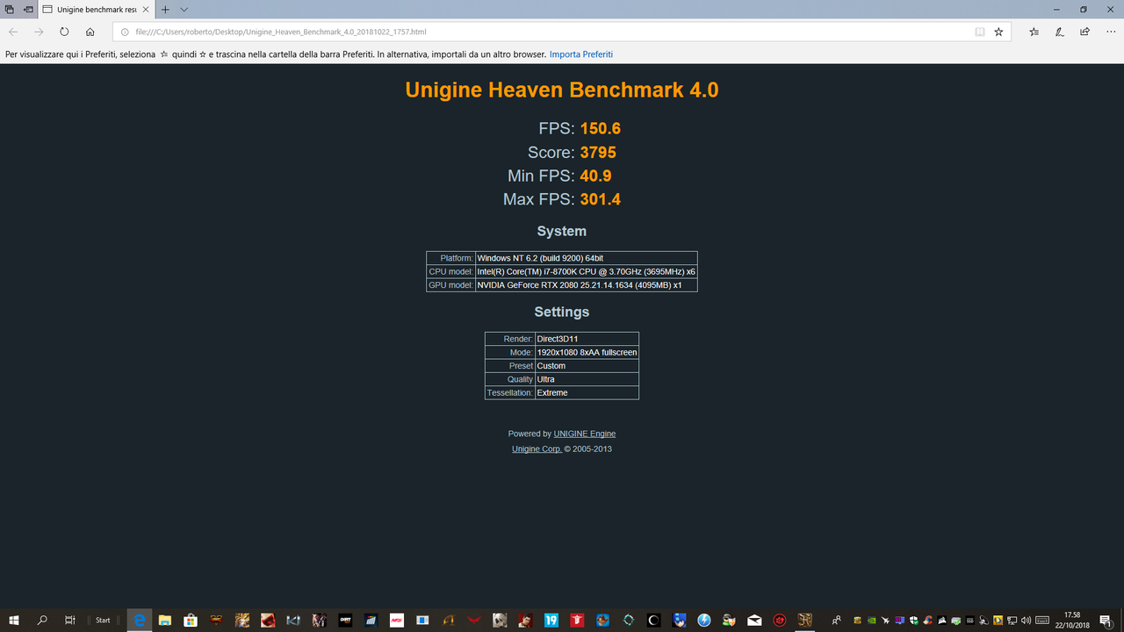Click the Start toolbar label on taskbar
Screen dimensions: 1124x632
tap(103, 620)
